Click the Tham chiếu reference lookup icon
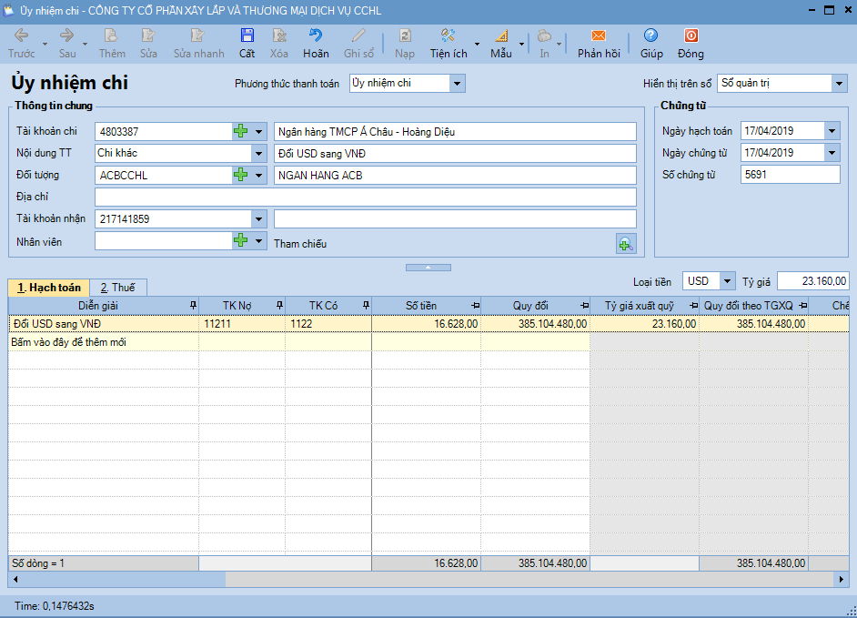This screenshot has height=618, width=857. pos(625,244)
